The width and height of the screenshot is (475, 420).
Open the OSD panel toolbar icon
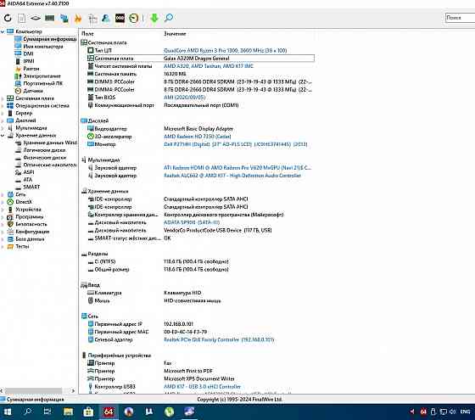[x=120, y=18]
